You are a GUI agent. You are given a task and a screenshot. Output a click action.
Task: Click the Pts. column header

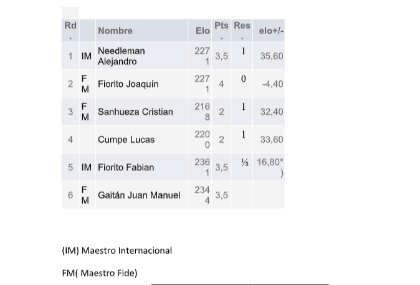pyautogui.click(x=221, y=31)
